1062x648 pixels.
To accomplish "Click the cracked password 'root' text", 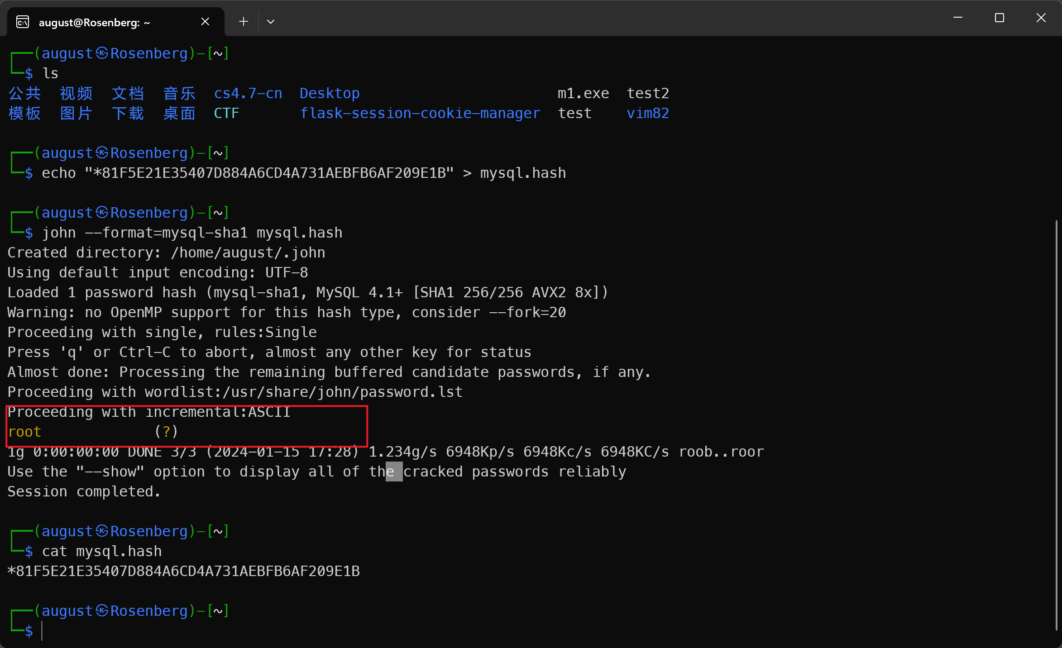I will tap(25, 432).
